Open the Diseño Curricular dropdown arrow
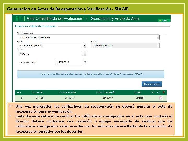The width and height of the screenshot is (188, 141). tap(158, 37)
